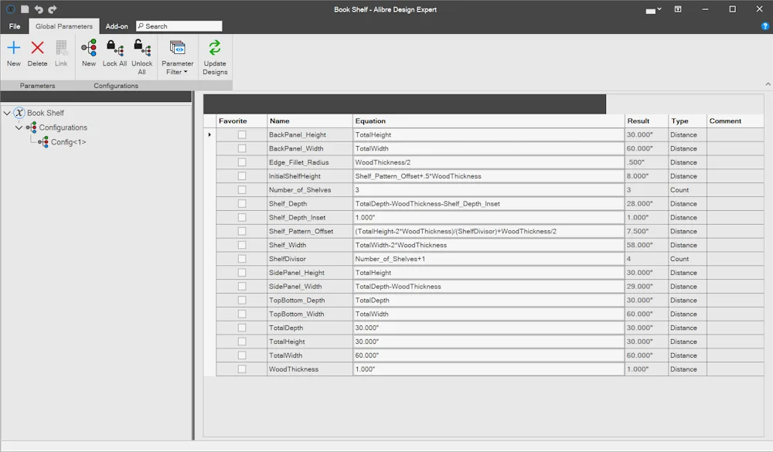773x452 pixels.
Task: Click the save icon in title bar
Action: [x=25, y=8]
